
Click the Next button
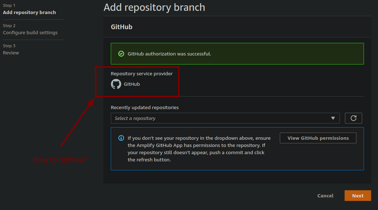(x=357, y=196)
